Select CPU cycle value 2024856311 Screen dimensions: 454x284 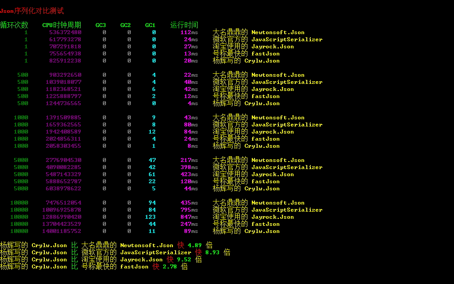pyautogui.click(x=63, y=139)
